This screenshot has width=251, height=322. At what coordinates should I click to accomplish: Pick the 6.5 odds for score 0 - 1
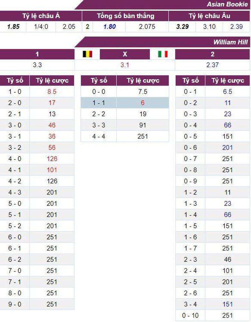(228, 92)
